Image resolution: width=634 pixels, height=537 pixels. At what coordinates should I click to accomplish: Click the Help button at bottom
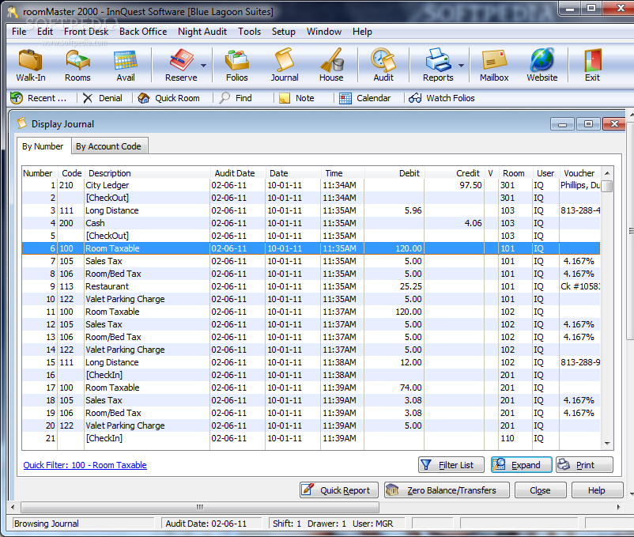pyautogui.click(x=597, y=490)
